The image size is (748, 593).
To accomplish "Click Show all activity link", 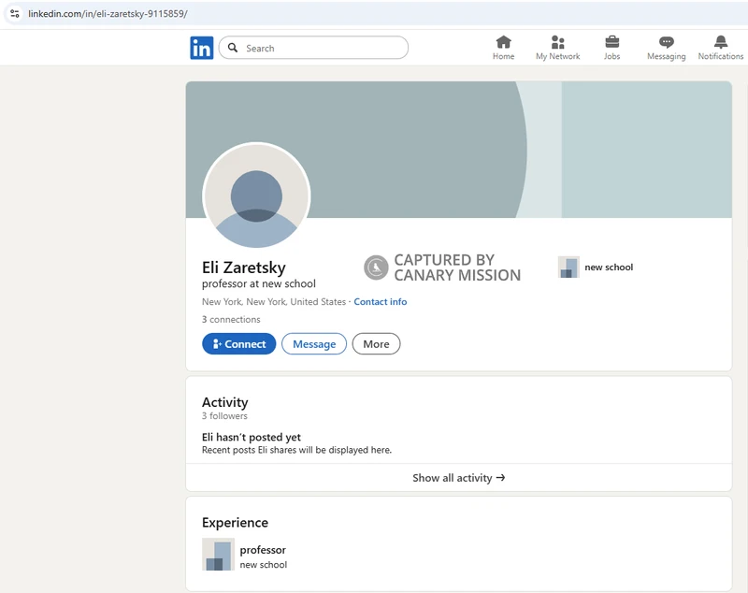I will pos(458,478).
